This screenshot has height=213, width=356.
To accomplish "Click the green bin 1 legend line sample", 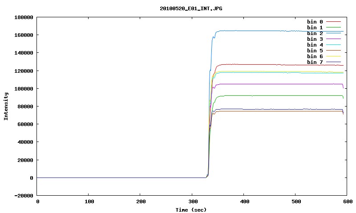I will click(333, 28).
